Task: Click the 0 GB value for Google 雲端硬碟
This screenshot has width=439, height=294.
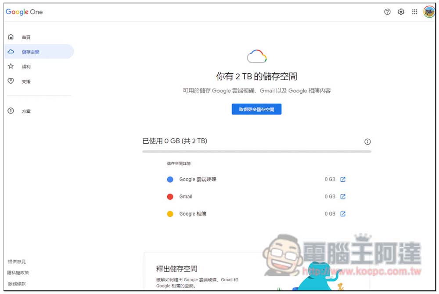Action: coord(330,179)
